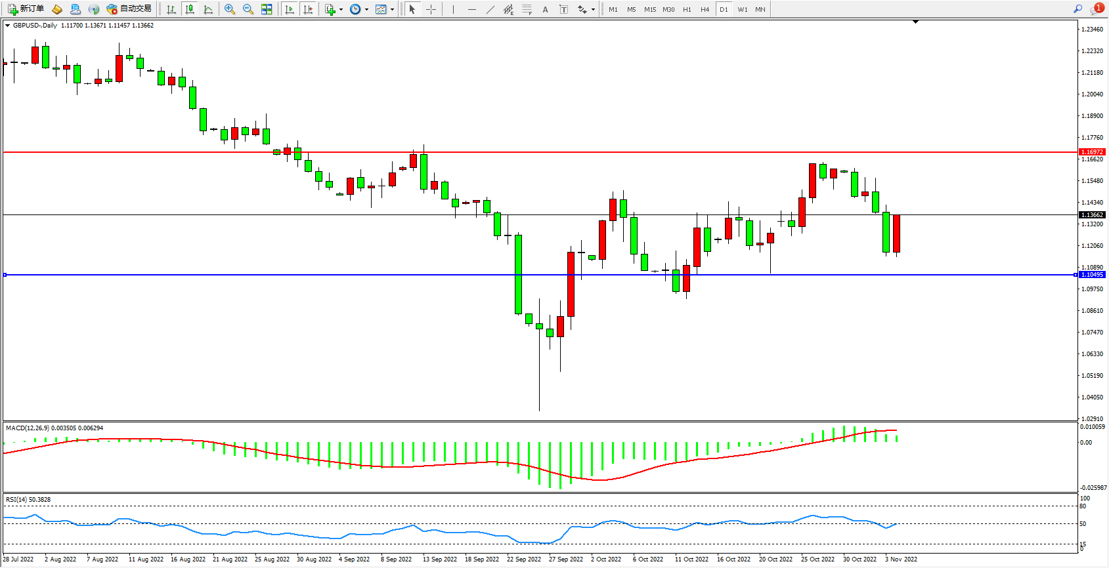Select the Fibonacci retracement tool
The width and height of the screenshot is (1109, 568).
click(527, 9)
